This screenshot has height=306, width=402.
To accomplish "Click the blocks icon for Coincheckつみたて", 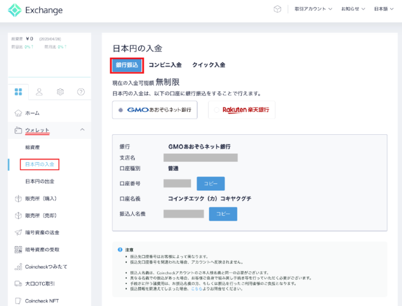I will (x=18, y=267).
